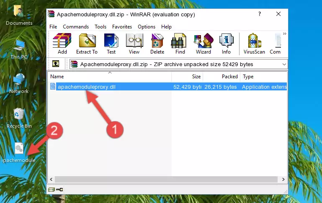The height and width of the screenshot is (203, 322).
Task: Click the key password status bar icon
Action: tap(59, 190)
